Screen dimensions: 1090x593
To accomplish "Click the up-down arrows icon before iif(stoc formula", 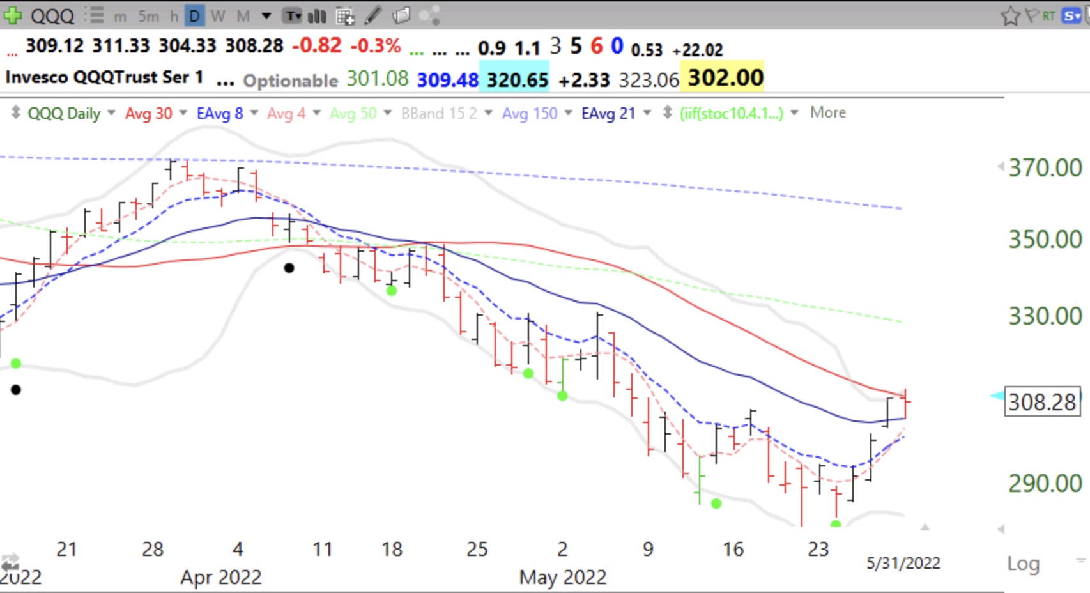I will tap(668, 113).
